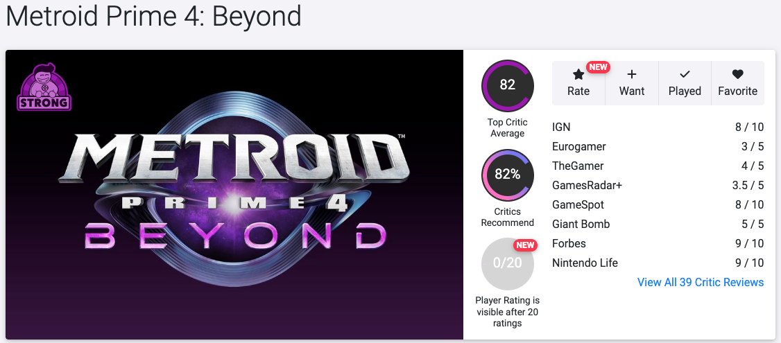The image size is (781, 343).
Task: Click the Top Critic Average score circle
Action: [508, 85]
